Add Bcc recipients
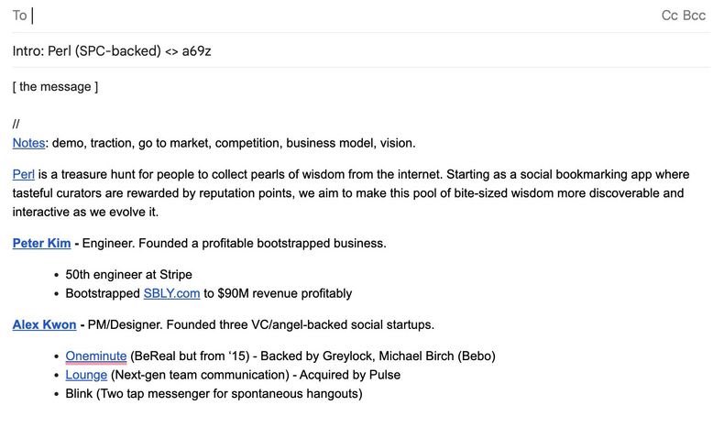This screenshot has width=724, height=438. 694,16
